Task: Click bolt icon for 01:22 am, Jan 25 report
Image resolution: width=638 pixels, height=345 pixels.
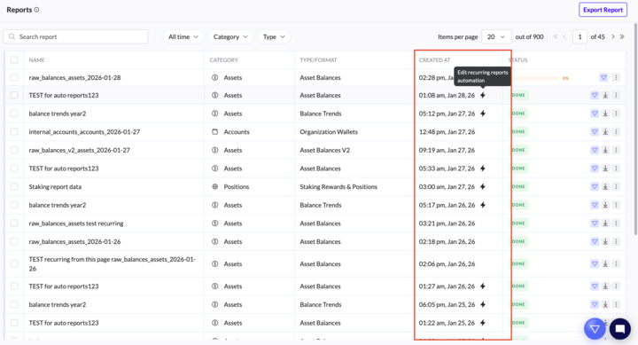Action: pos(483,323)
